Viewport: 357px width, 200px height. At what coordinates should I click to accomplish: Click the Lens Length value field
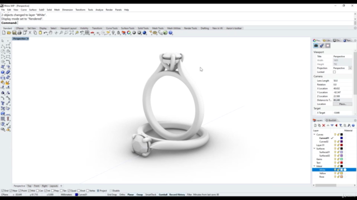[x=342, y=81]
